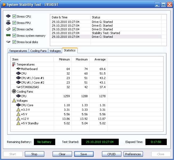Image resolution: width=174 pixels, height=160 pixels.
Task: Click the Save button
Action: tap(84, 154)
